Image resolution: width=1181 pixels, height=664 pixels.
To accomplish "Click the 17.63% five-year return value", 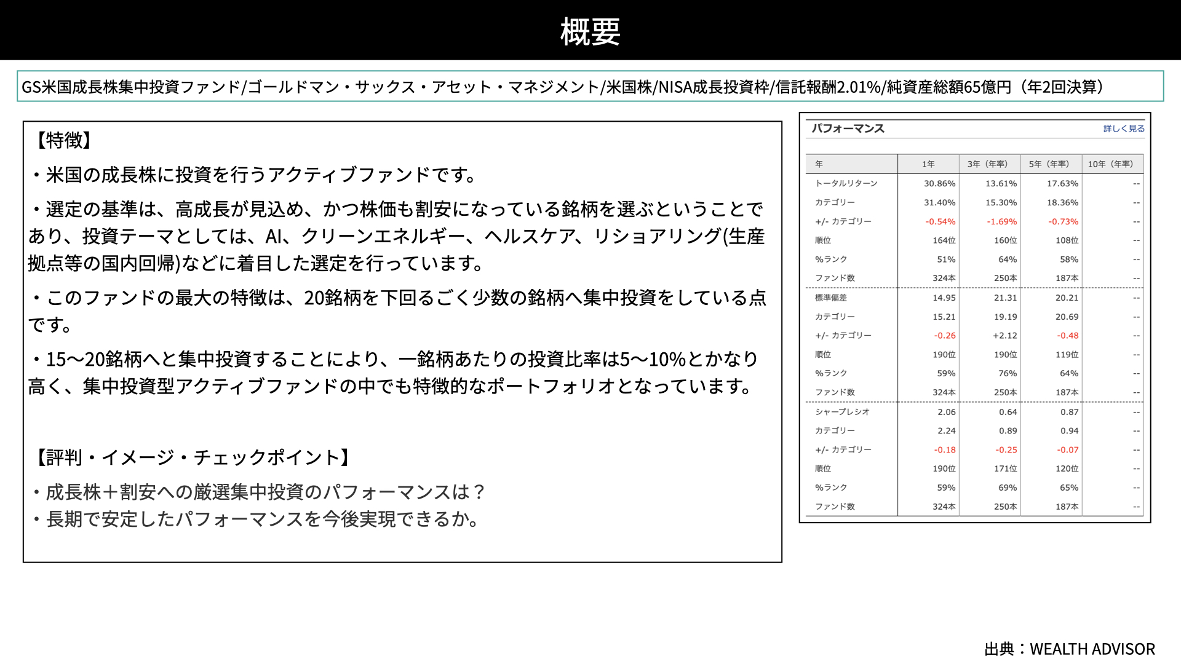I will tap(1062, 183).
